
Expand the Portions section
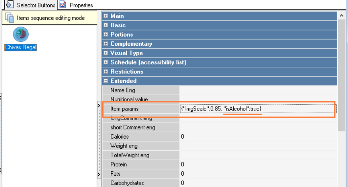[x=106, y=35]
